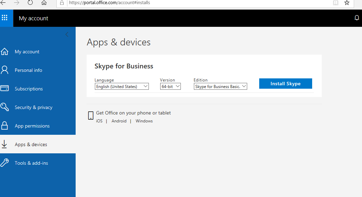Viewport: 362px width, 197px height.
Task: Click the phone icon near Get Office
Action: pyautogui.click(x=91, y=116)
